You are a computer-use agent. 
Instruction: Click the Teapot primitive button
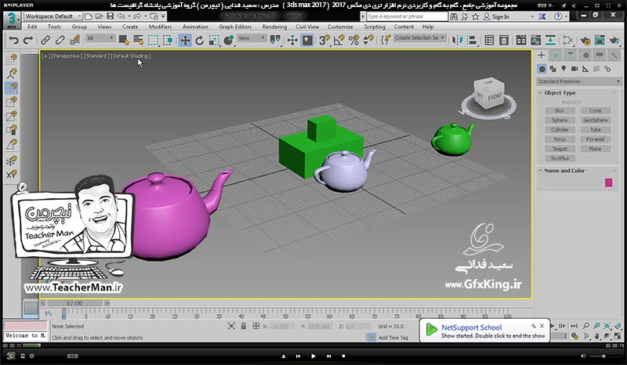(x=560, y=149)
